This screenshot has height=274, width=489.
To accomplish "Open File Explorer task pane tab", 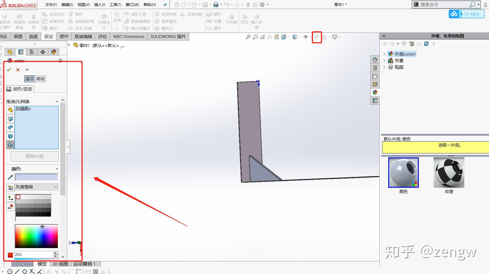I will point(375,76).
